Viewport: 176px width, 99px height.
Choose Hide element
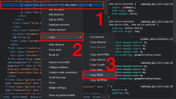point(56,45)
